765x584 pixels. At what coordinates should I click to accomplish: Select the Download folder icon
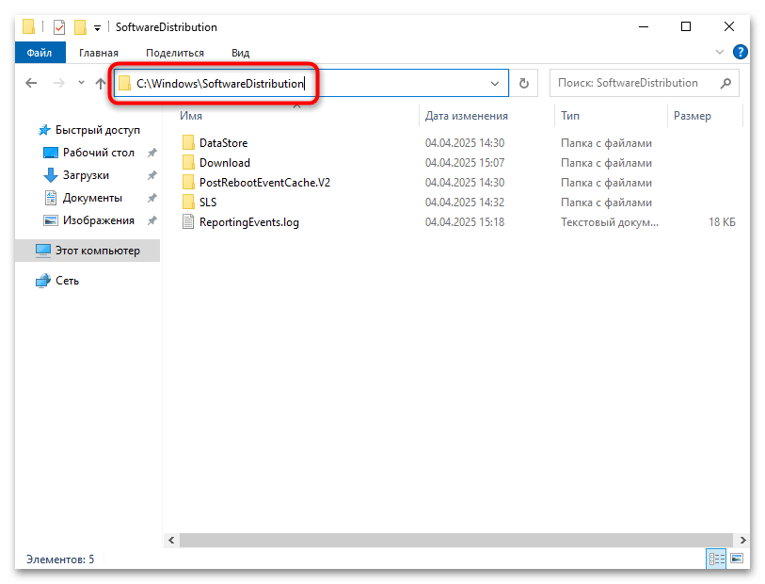188,163
